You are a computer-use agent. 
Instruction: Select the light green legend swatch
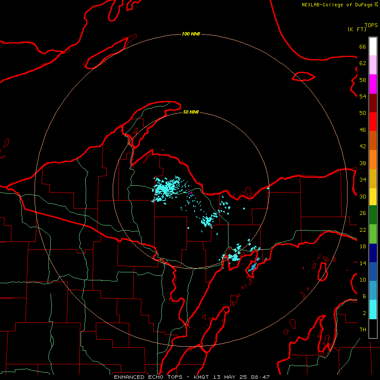click(x=373, y=234)
